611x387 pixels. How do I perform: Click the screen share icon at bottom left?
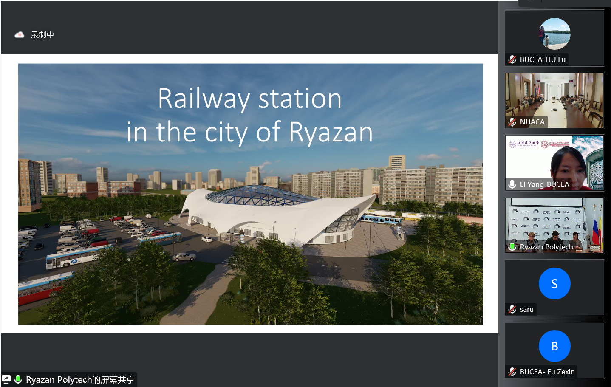pos(6,379)
